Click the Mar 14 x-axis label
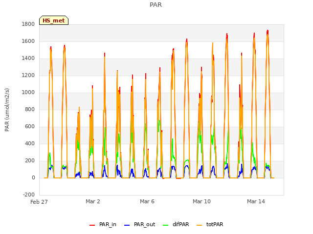Image resolution: width=313 pixels, height=234 pixels. click(256, 201)
